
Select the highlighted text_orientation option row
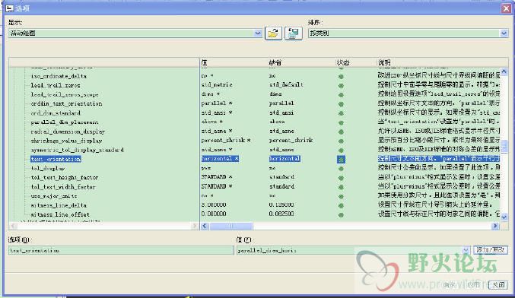(56, 159)
